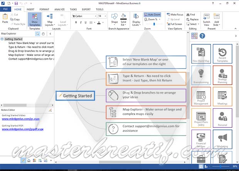Click the blue help question mark icon
239x171 pixels.
tap(202, 36)
